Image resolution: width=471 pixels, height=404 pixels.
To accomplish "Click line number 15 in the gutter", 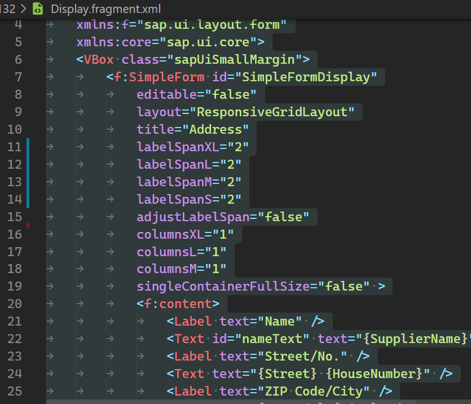I will 15,217.
